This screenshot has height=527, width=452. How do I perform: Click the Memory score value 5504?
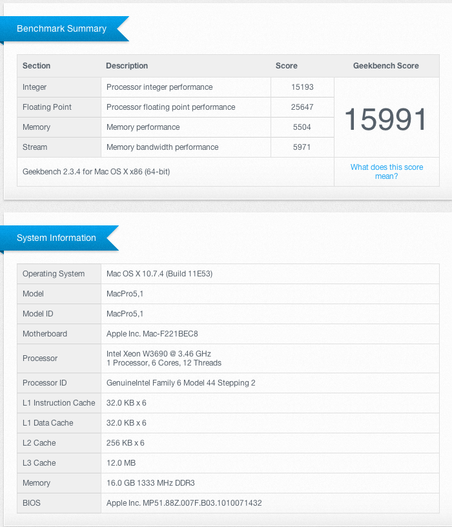(302, 127)
